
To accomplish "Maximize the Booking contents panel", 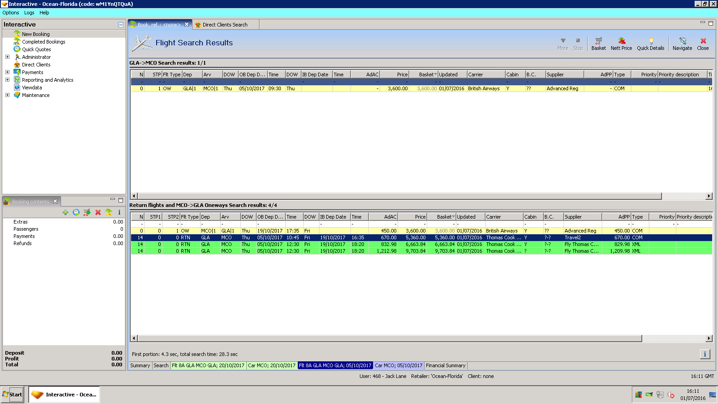I will coord(121,200).
